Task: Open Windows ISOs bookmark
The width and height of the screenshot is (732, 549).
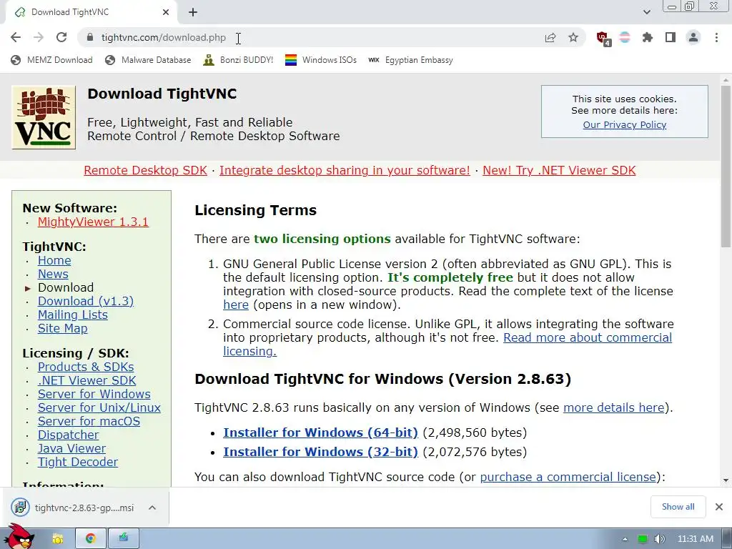Action: tap(321, 60)
